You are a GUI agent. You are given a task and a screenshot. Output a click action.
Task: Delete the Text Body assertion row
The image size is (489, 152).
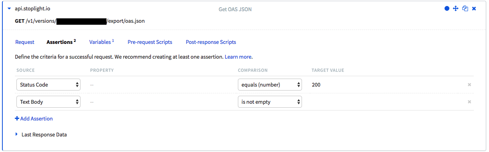click(x=469, y=102)
